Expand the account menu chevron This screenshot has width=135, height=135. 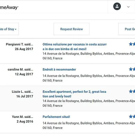(x=128, y=7)
